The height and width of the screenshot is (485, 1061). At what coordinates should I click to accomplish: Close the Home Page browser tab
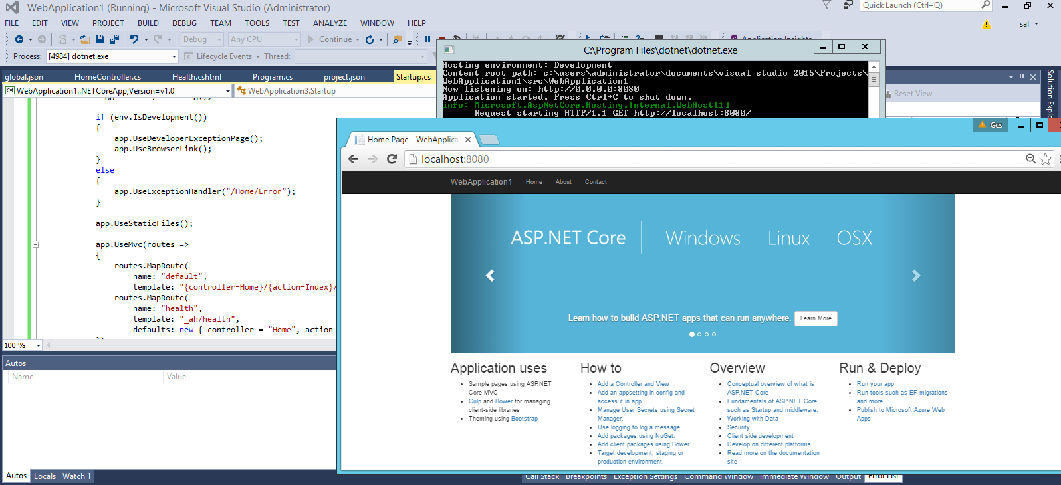pyautogui.click(x=468, y=140)
